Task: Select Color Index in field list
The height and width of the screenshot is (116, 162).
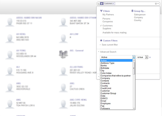Action: point(116,73)
